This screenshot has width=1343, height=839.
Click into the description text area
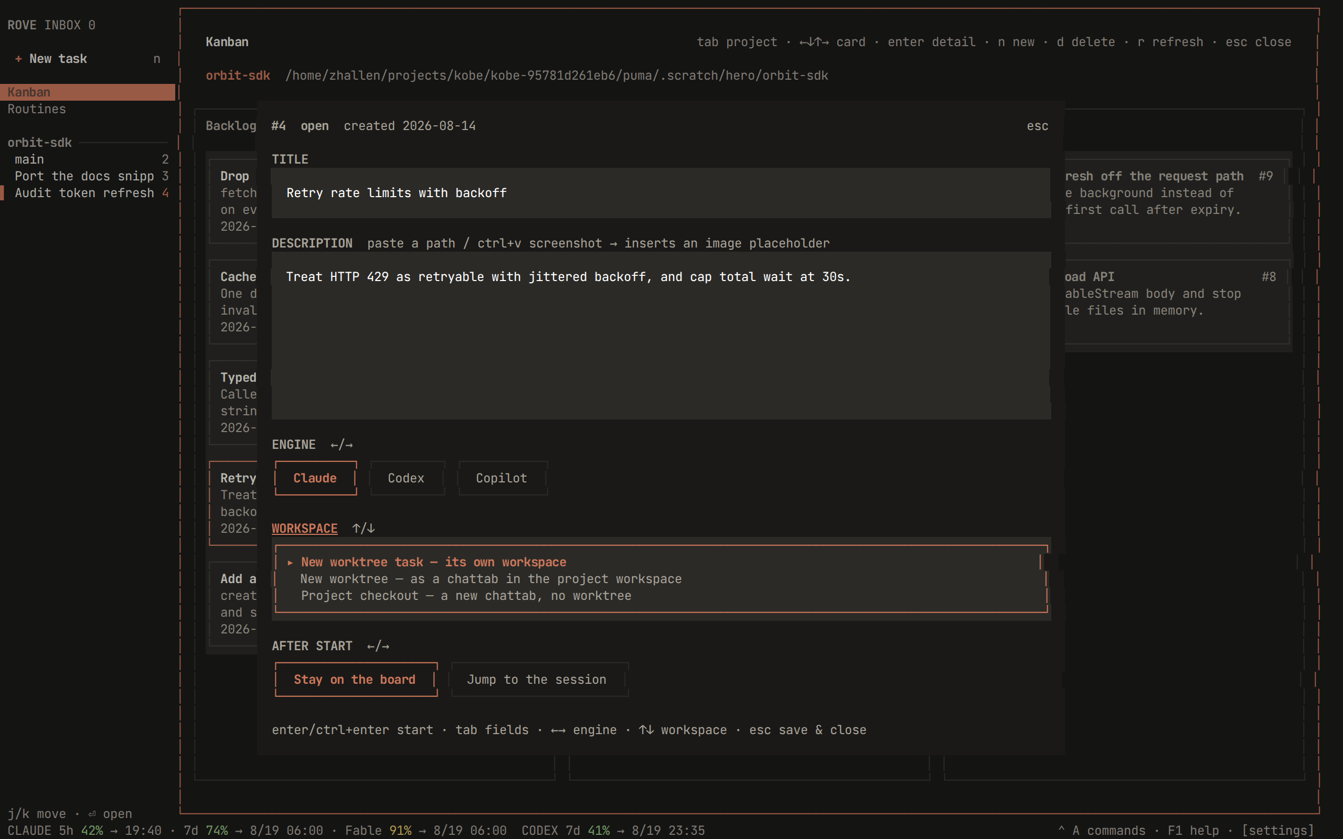661,335
